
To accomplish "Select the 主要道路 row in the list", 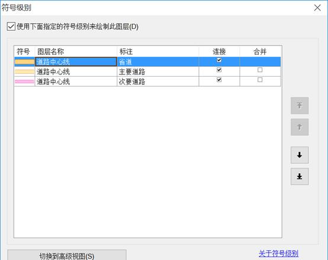I will 147,71.
